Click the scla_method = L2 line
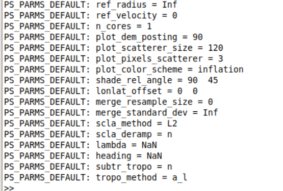 (x=91, y=123)
